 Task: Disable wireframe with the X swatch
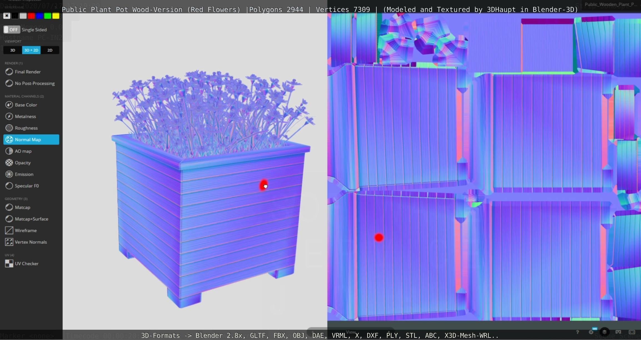pos(7,16)
